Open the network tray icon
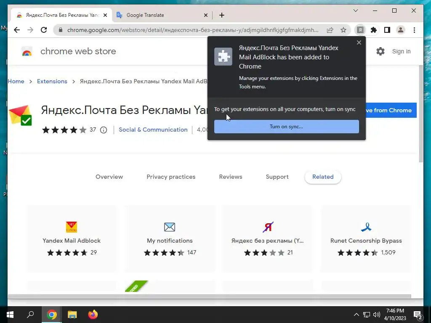This screenshot has height=323, width=431. click(367, 315)
